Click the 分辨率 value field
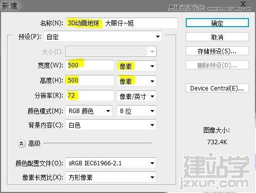The height and width of the screenshot is (193, 256). pyautogui.click(x=90, y=95)
